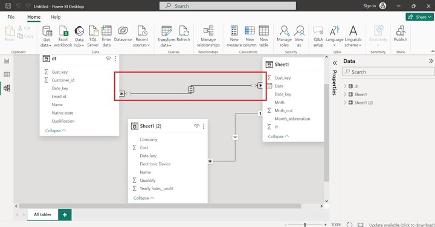Toggle visibility of the dt table
This screenshot has height=227, width=435.
[108, 59]
